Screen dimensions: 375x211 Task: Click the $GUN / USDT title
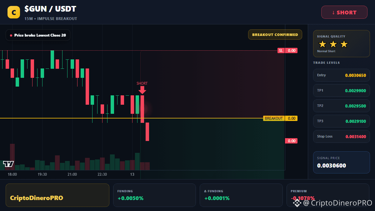tap(50, 9)
